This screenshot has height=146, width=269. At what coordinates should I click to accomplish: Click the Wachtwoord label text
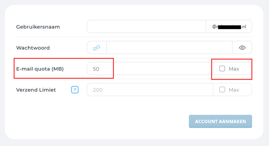coord(33,48)
